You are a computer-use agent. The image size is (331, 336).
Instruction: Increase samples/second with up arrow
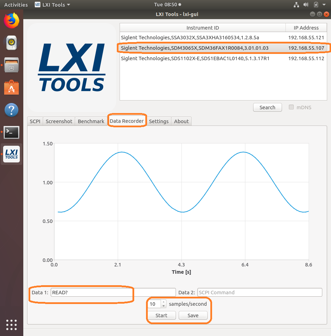pos(164,302)
